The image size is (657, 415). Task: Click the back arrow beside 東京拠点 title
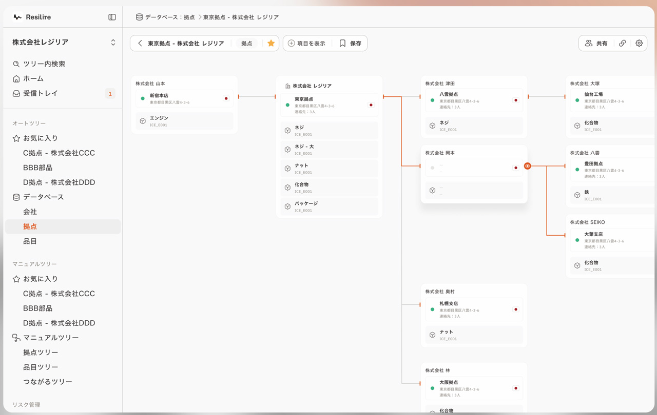(140, 44)
